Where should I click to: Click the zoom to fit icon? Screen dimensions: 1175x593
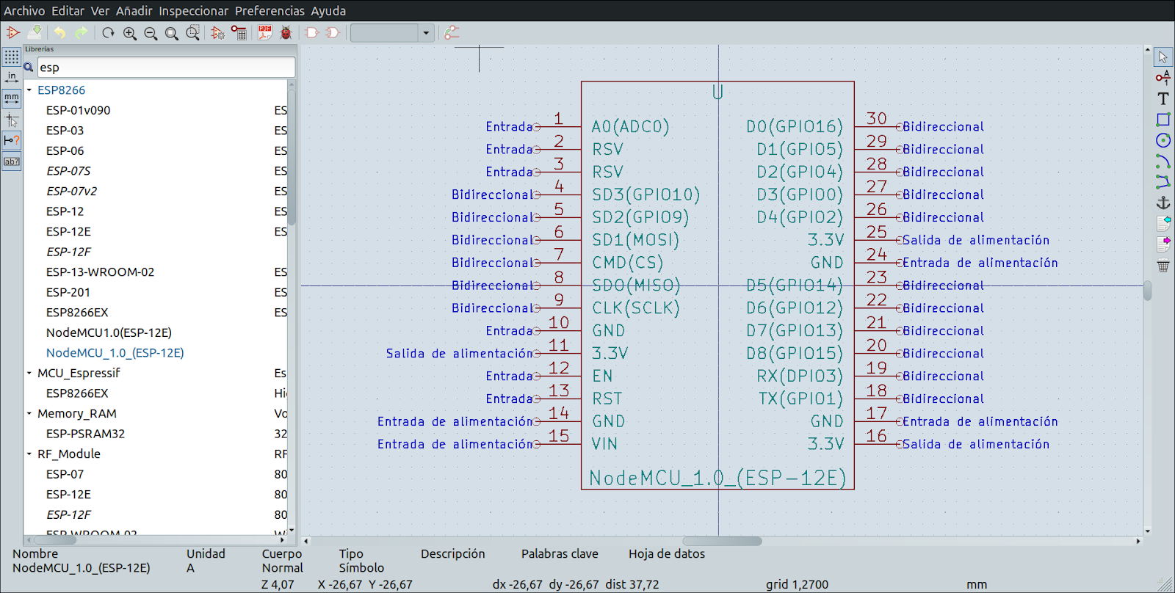tap(172, 33)
